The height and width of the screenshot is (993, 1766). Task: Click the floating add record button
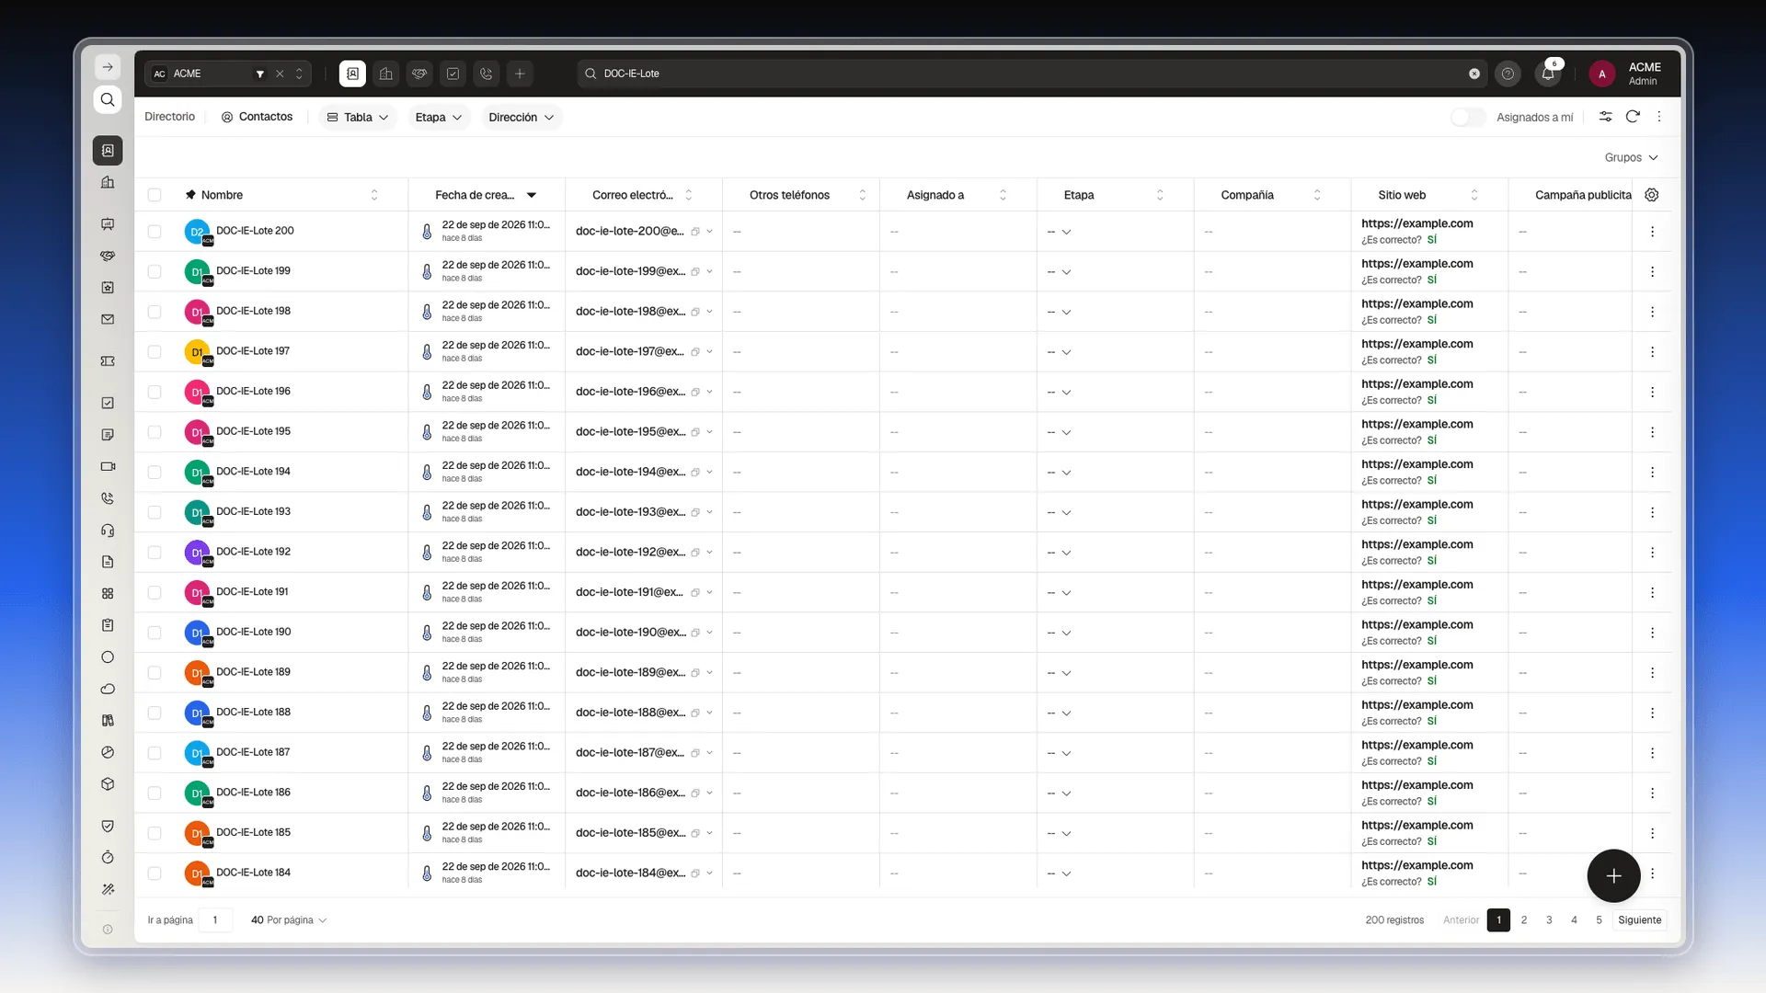[1613, 876]
